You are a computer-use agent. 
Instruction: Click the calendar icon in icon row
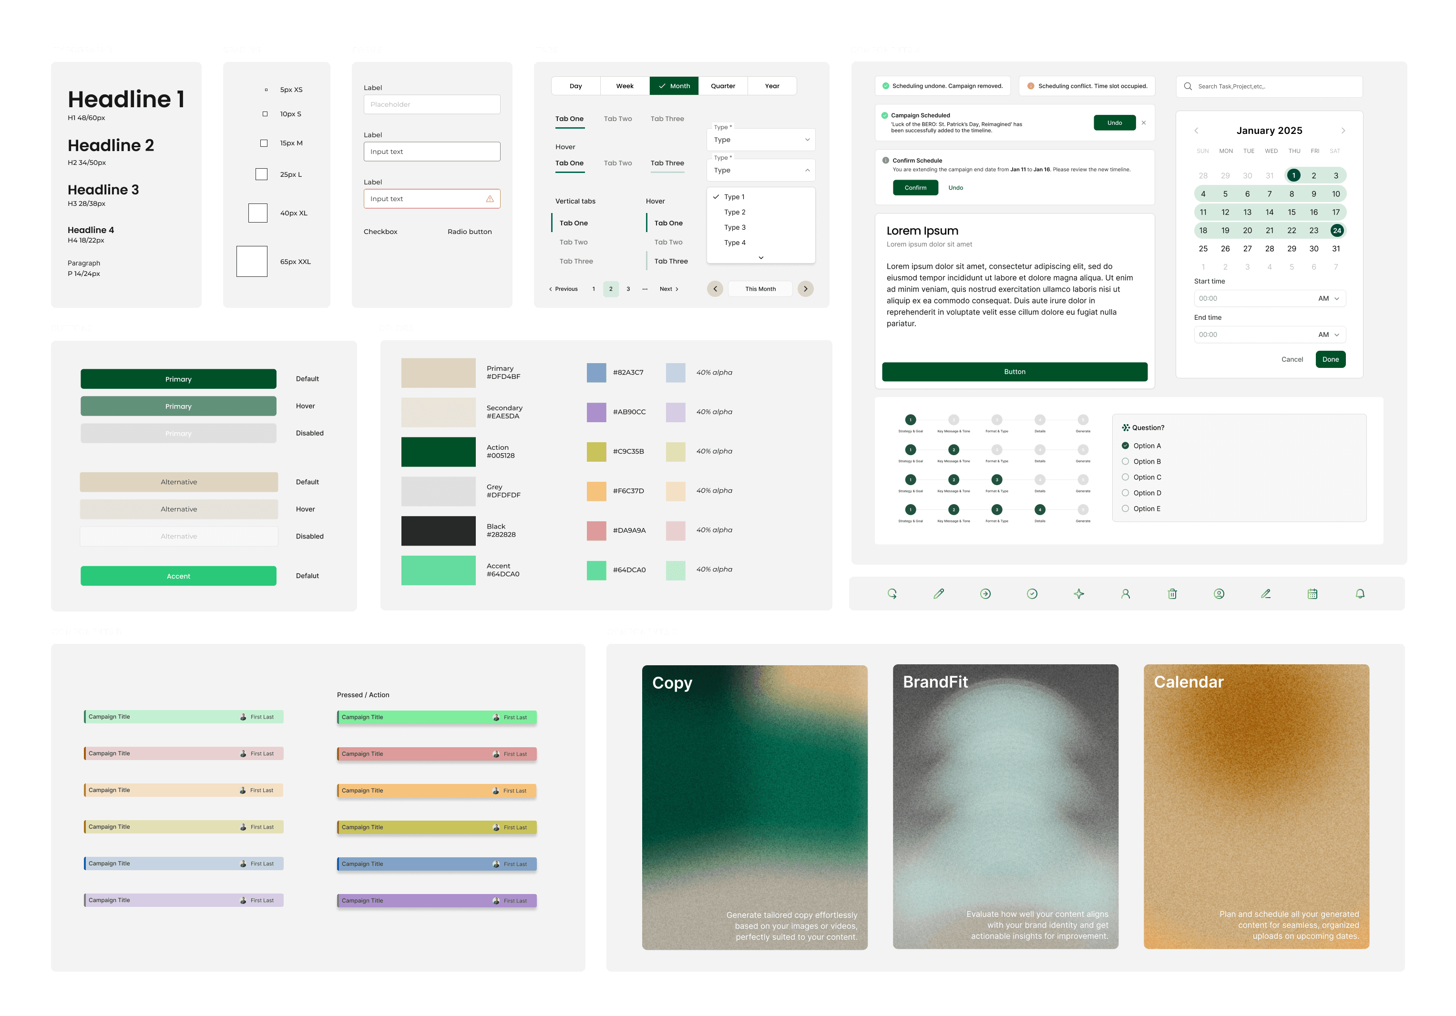1312,594
